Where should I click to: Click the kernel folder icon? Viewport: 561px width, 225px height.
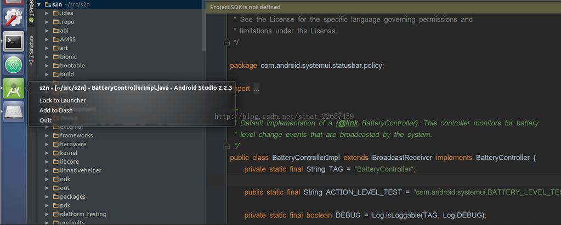point(55,153)
